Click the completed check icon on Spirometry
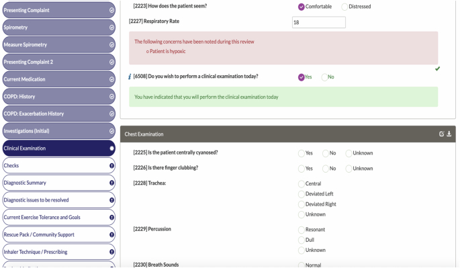Screen dimensions: 460x268 tap(111, 28)
